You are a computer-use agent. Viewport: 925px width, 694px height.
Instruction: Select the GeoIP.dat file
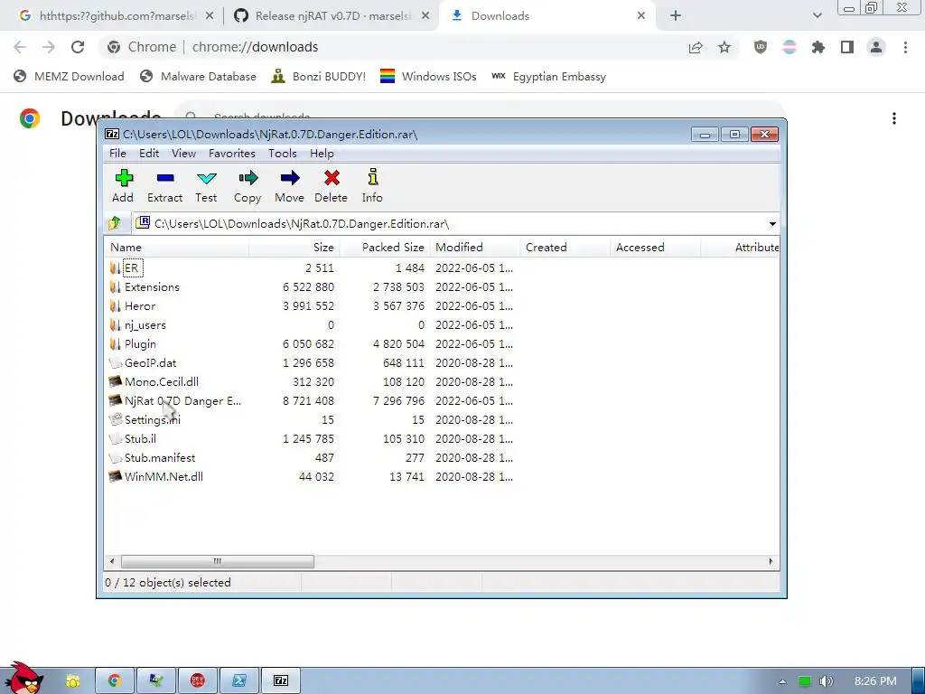pyautogui.click(x=150, y=362)
